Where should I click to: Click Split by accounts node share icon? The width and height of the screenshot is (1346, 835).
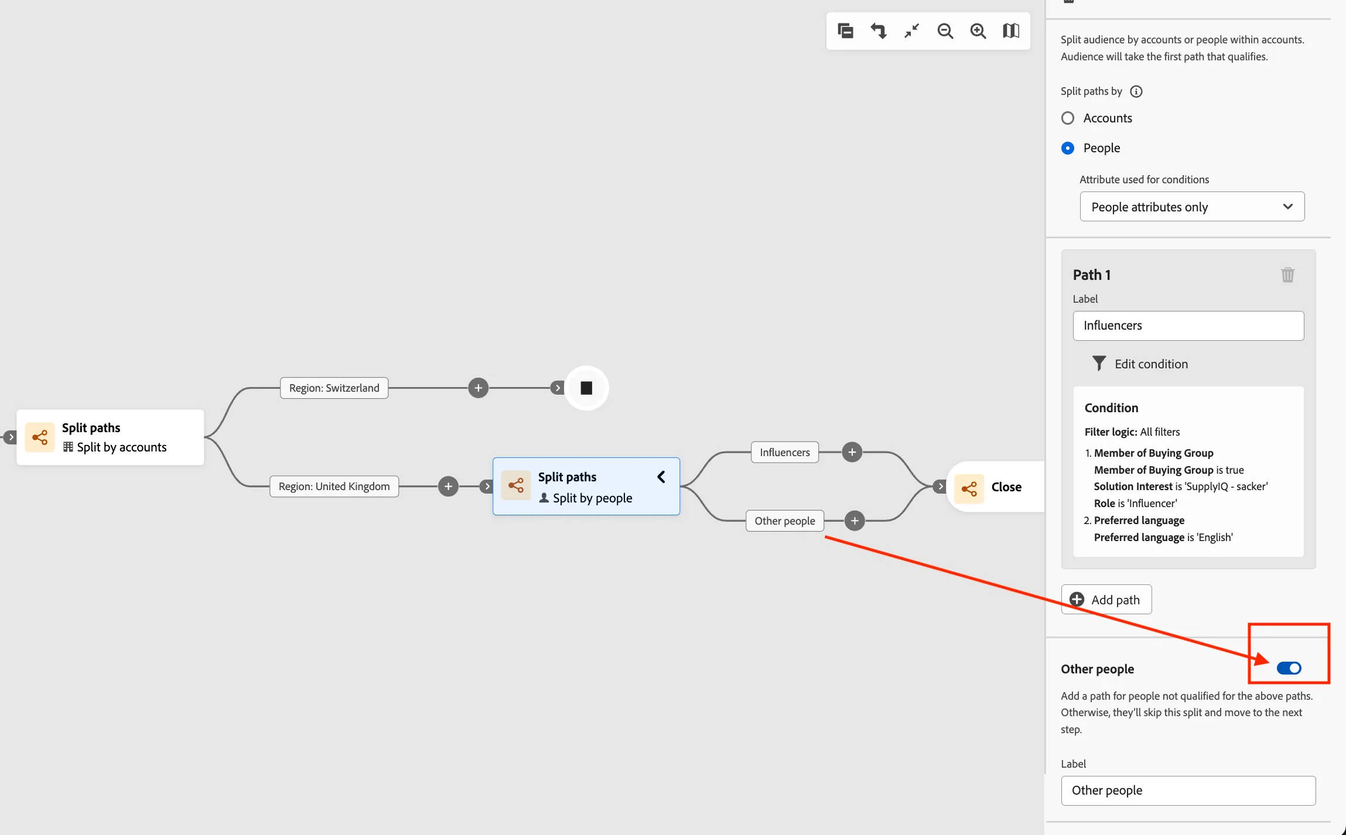[40, 437]
